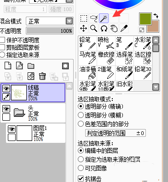Choose the 和纸笔 brush
The height and width of the screenshot is (182, 168).
(124, 73)
